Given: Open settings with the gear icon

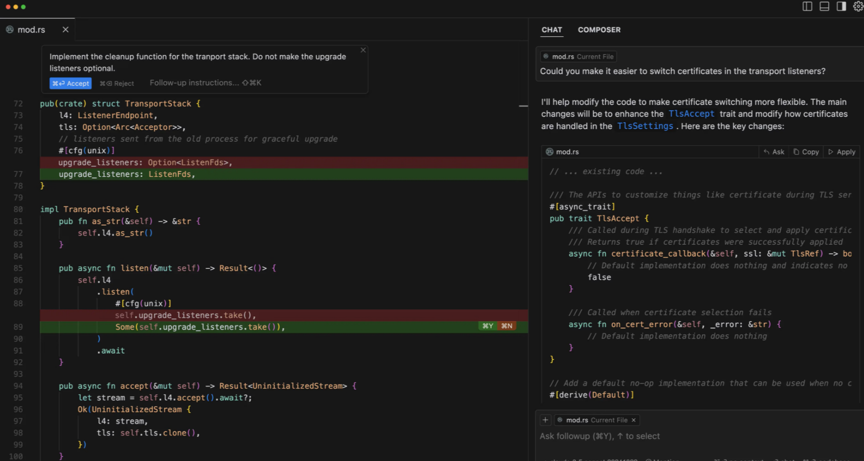Looking at the screenshot, I should click(x=858, y=6).
